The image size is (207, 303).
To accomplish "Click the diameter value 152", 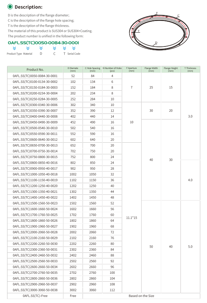I will [73, 88].
